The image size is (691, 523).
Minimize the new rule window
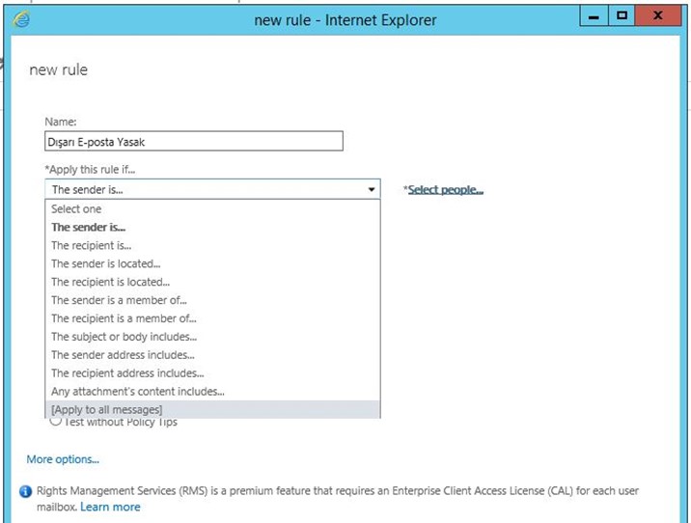point(594,16)
